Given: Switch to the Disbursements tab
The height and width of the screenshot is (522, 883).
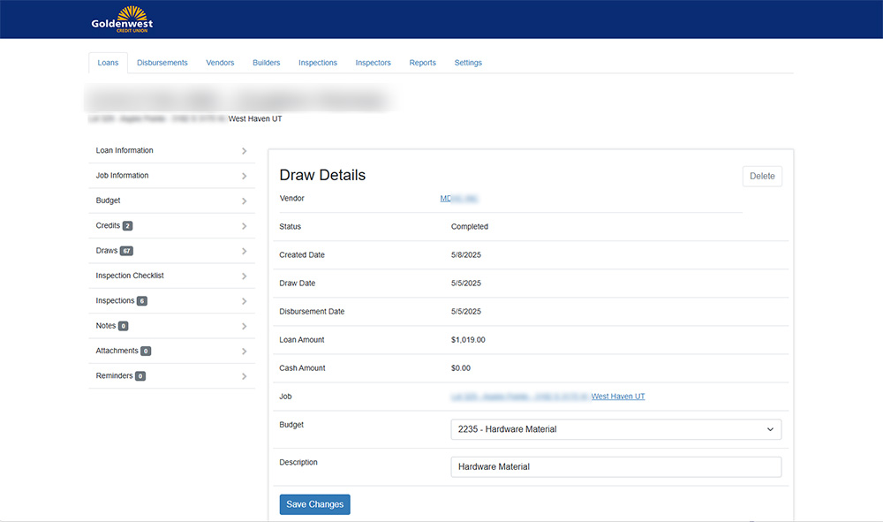Looking at the screenshot, I should click(x=162, y=63).
